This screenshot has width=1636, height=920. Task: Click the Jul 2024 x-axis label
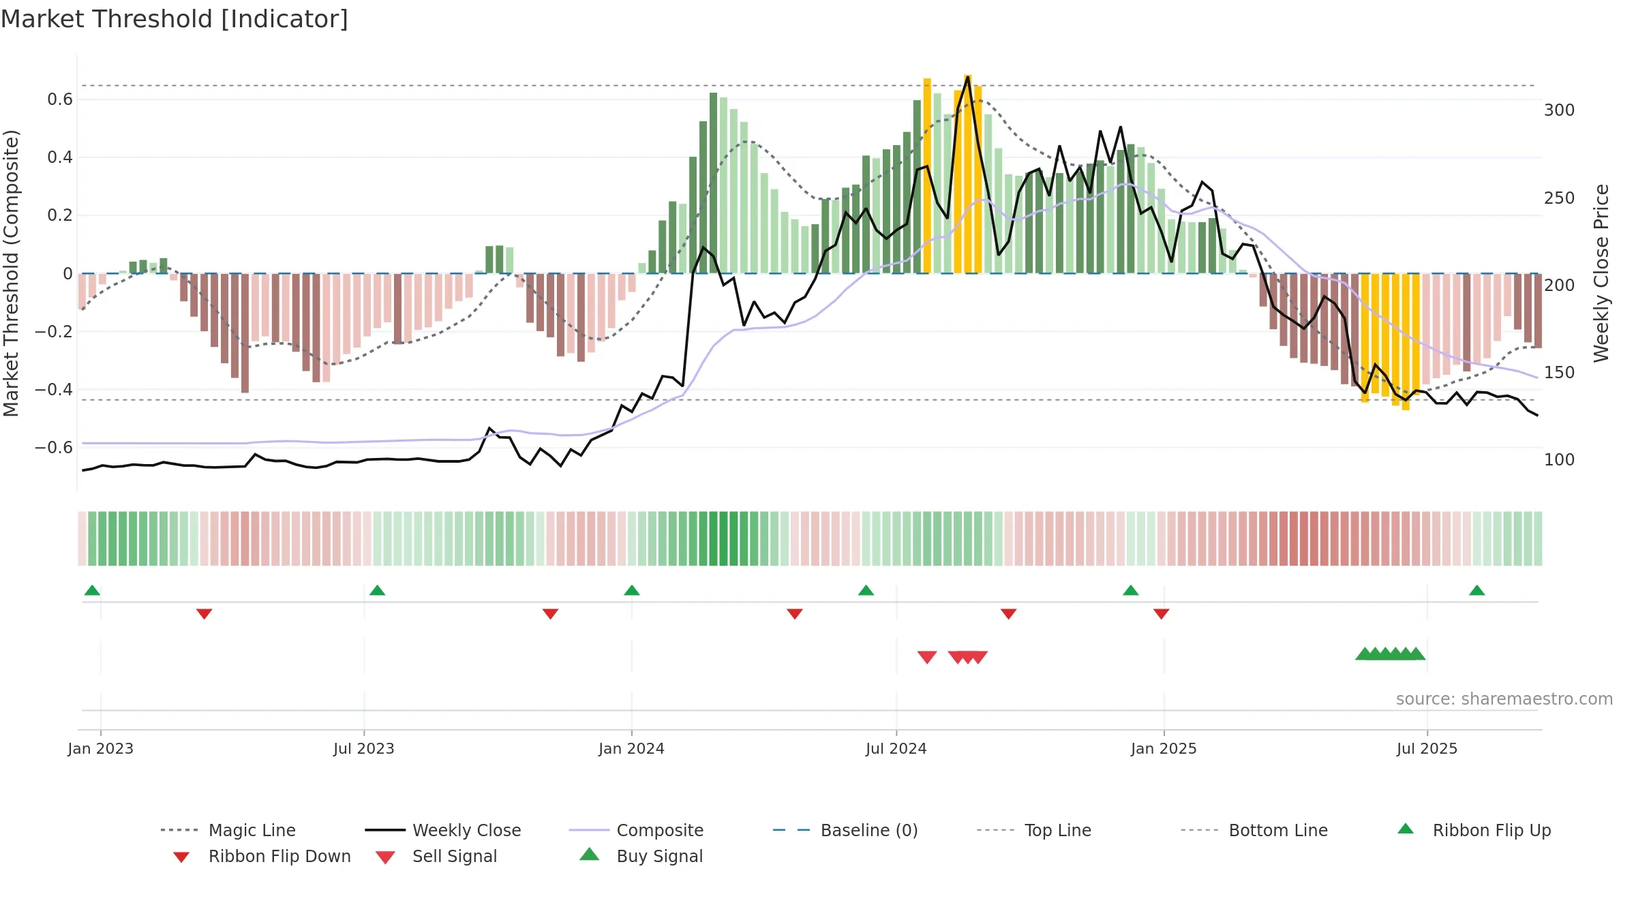tap(896, 748)
